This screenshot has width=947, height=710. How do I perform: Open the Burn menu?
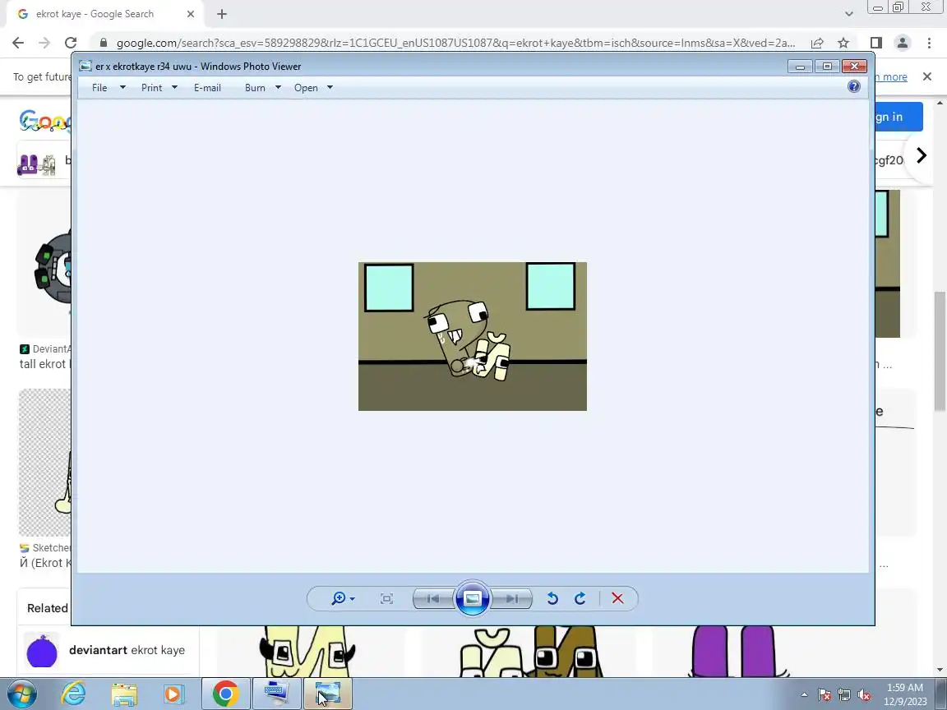[255, 88]
